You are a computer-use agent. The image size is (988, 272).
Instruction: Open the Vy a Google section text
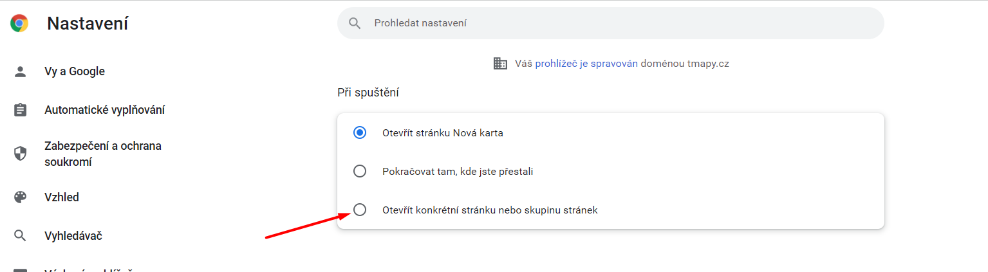(75, 71)
